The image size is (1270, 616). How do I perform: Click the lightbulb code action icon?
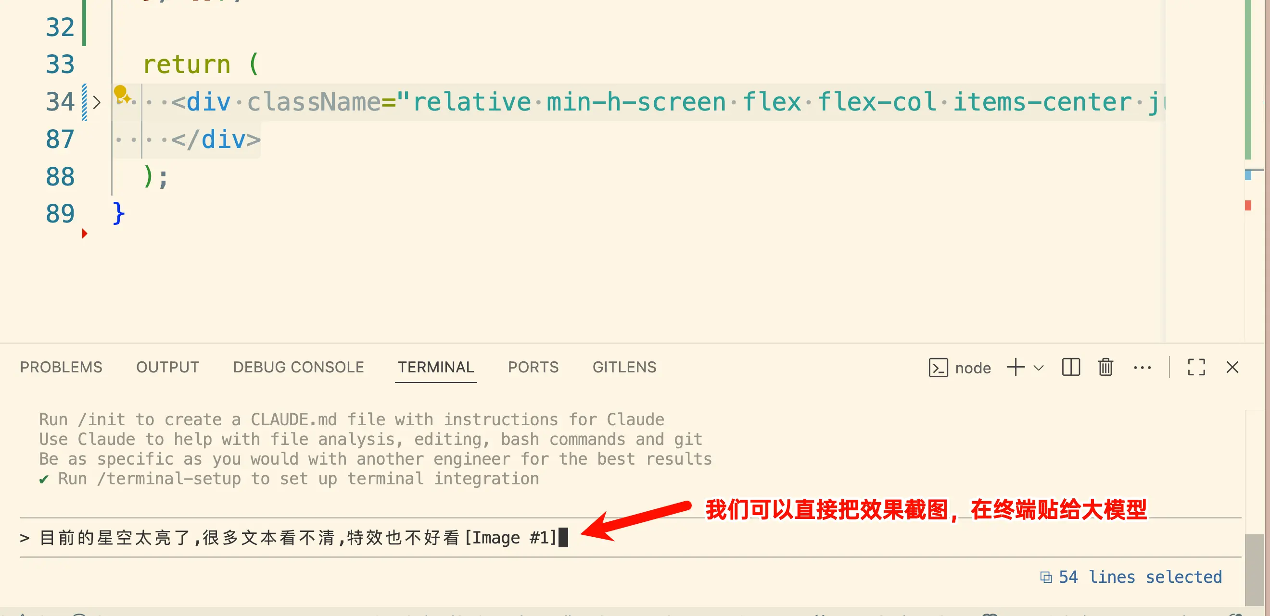[121, 94]
